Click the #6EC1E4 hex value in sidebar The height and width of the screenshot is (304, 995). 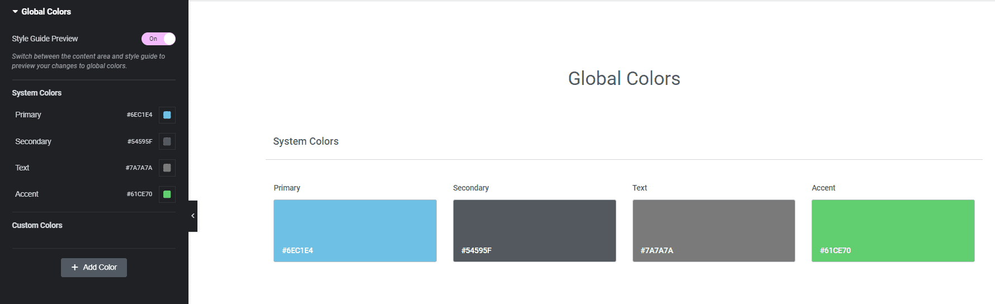click(139, 115)
